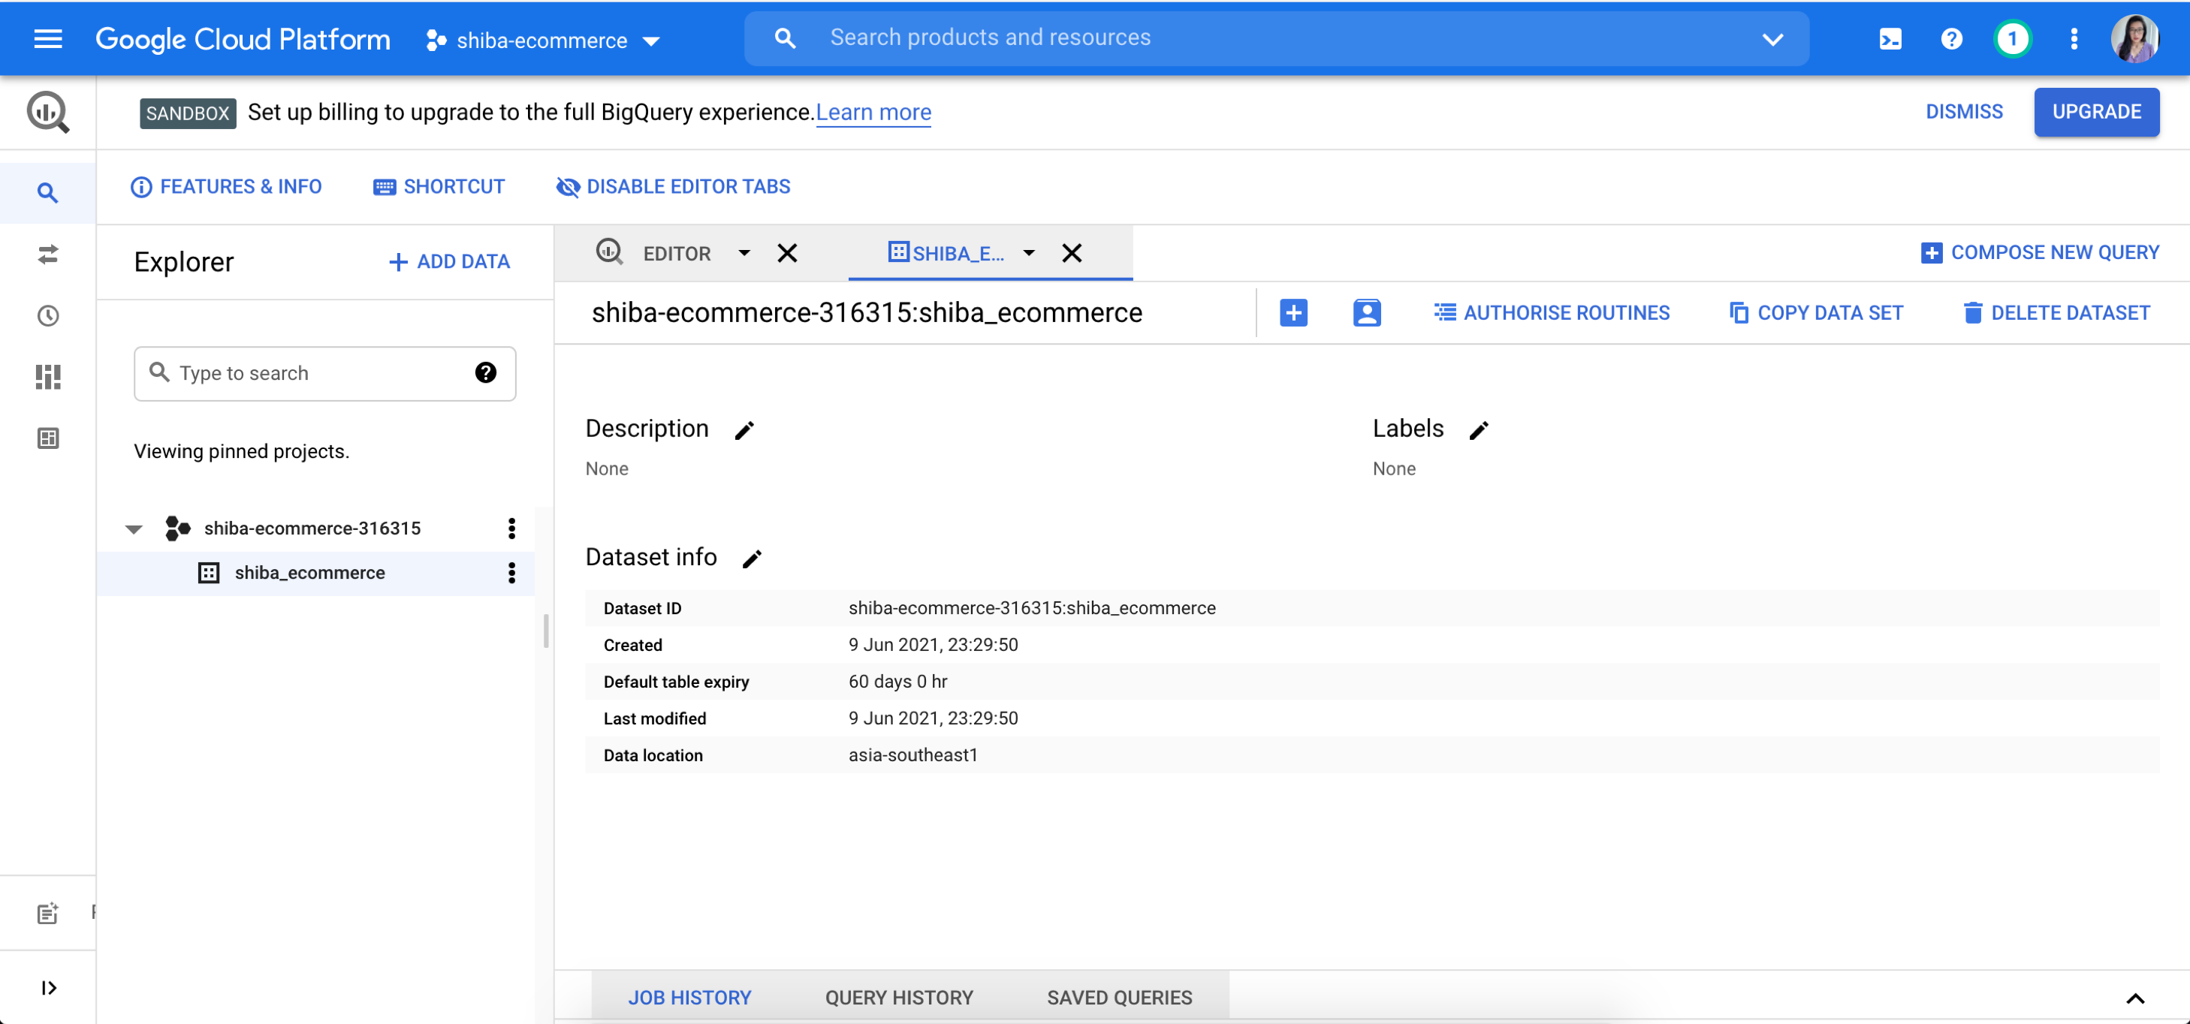The image size is (2190, 1024).
Task: Expand the bottom history panel chevron
Action: 2134,998
